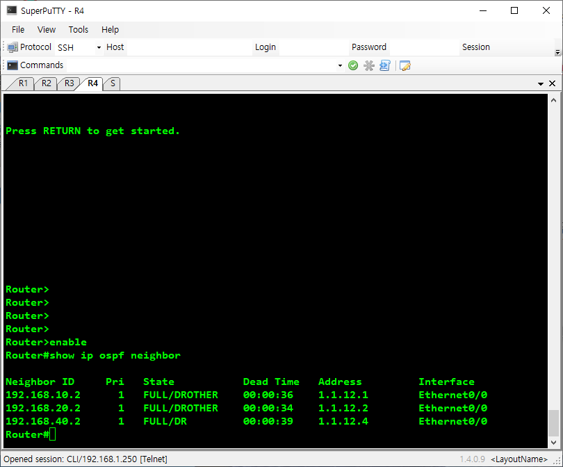563x467 pixels.
Task: Click the Login input field
Action: click(313, 47)
